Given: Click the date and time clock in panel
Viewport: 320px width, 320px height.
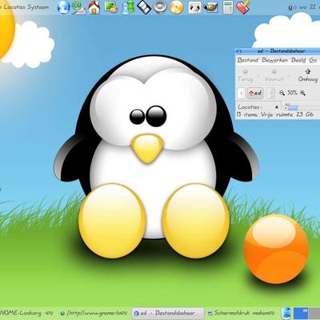Looking at the screenshot, I should [310, 7].
